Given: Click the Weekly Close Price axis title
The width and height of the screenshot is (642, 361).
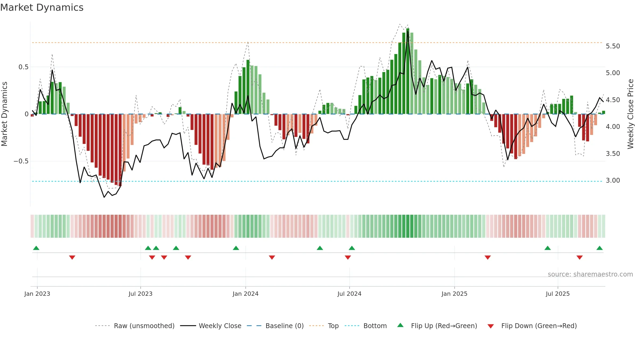Looking at the screenshot, I should [x=630, y=114].
